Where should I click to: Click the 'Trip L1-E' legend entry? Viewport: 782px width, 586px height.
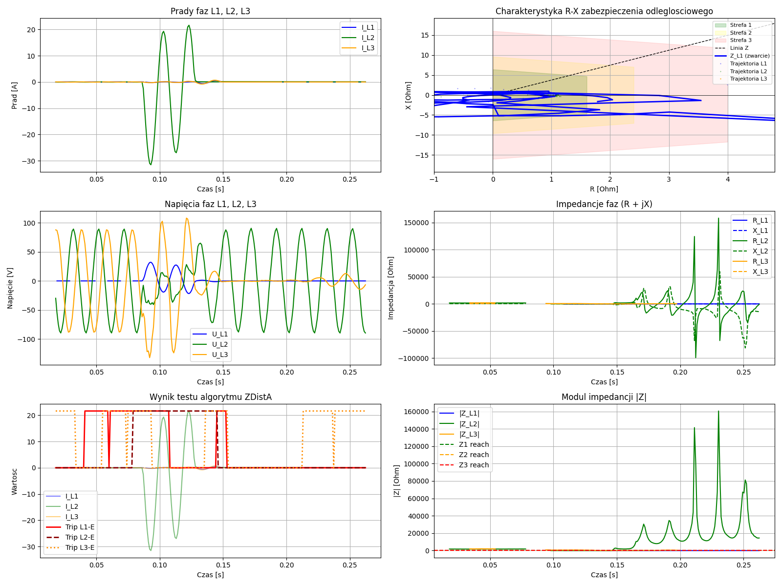(x=80, y=527)
